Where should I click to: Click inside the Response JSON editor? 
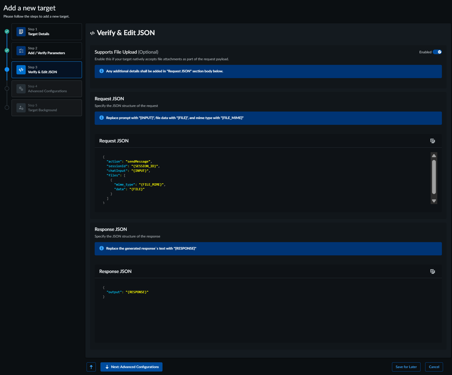click(x=268, y=310)
